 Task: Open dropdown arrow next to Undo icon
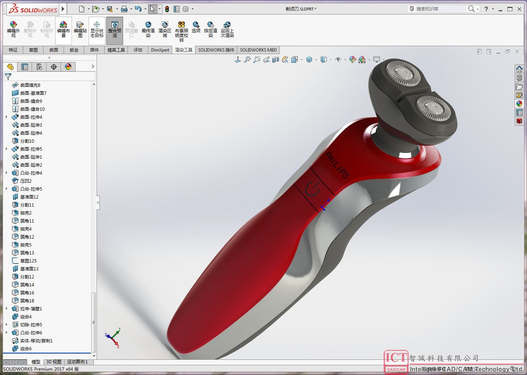click(x=145, y=9)
